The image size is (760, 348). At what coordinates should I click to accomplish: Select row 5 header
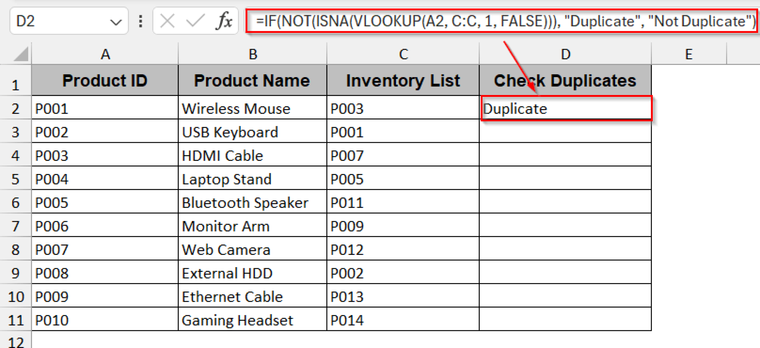click(16, 179)
